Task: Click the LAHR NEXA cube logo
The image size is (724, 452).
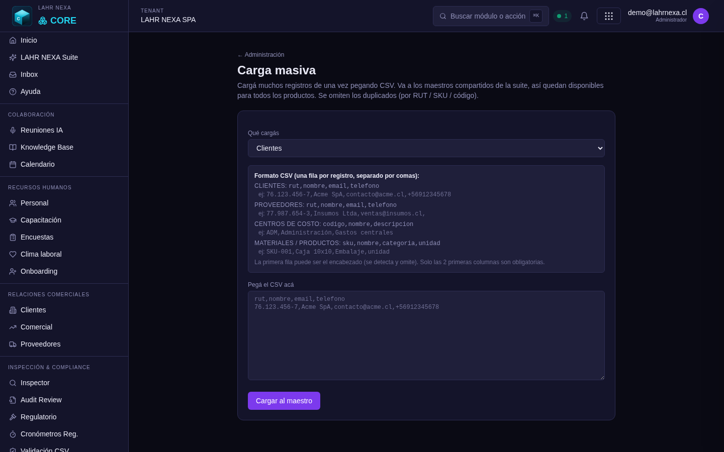Action: [22, 16]
